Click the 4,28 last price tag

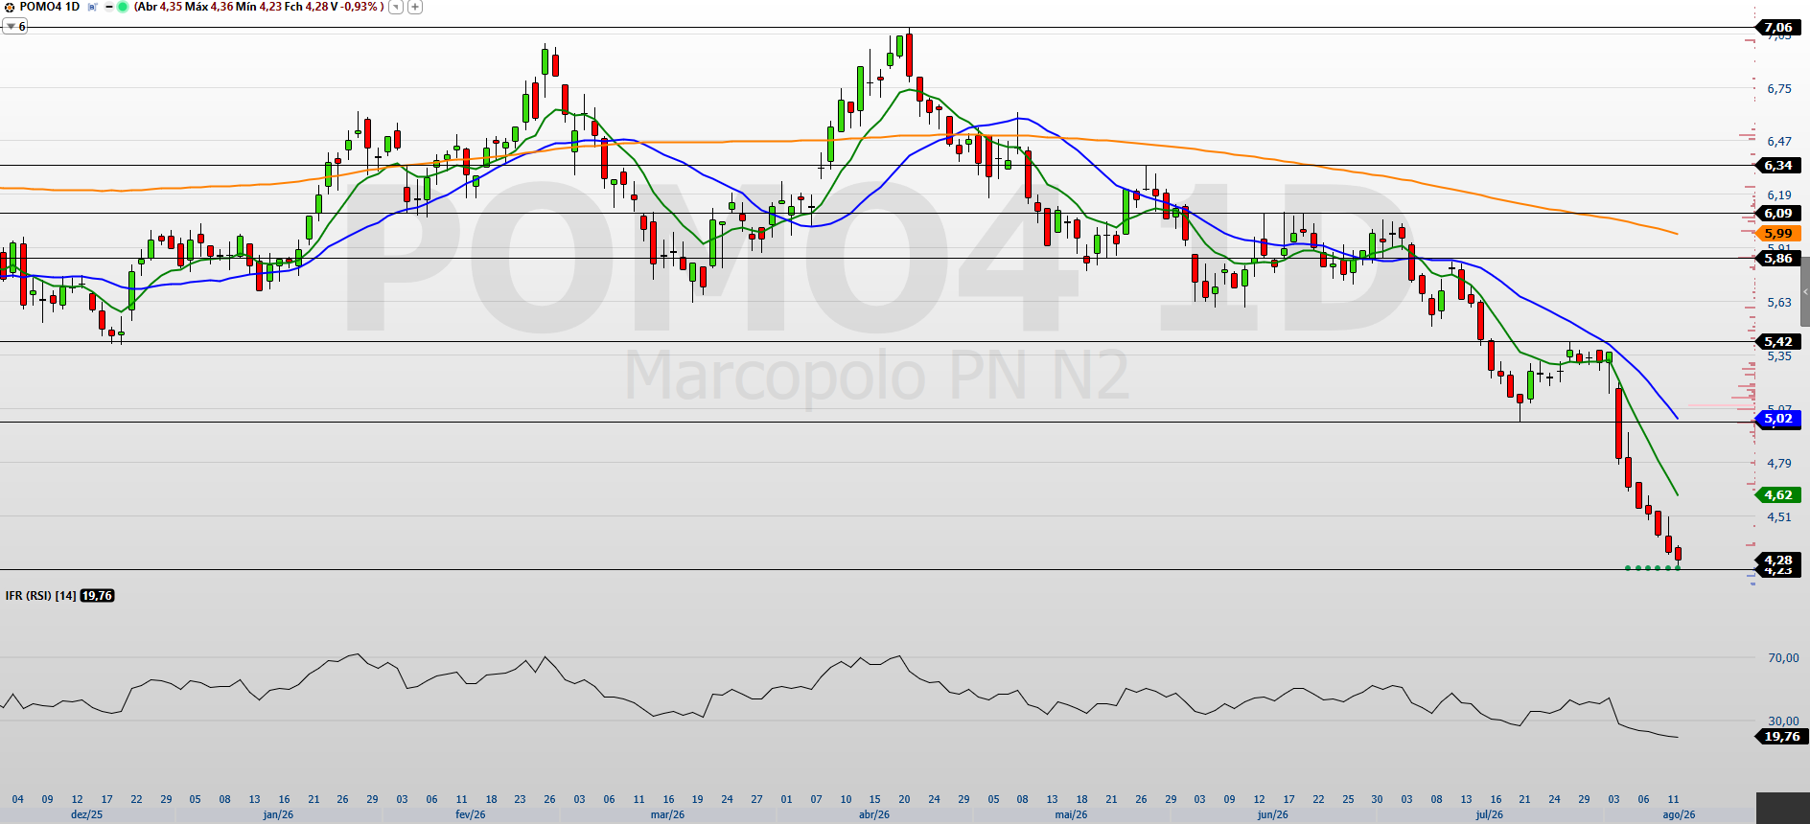[1778, 561]
